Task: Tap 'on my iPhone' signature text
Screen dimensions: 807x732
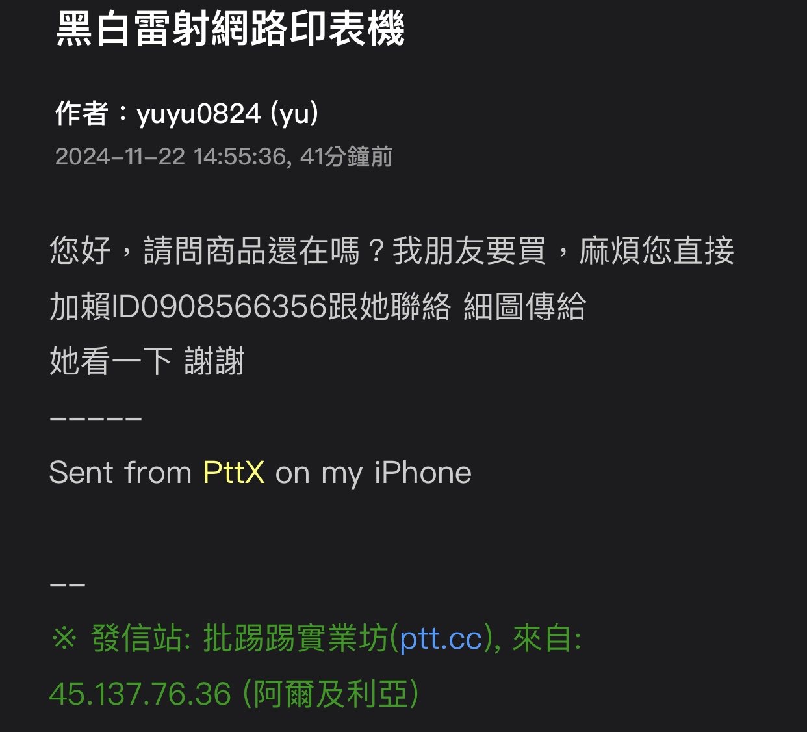Action: point(374,473)
